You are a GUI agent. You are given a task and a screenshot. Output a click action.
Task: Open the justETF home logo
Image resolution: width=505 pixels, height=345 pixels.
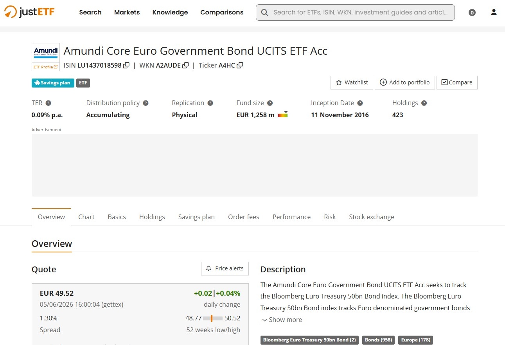coord(29,12)
